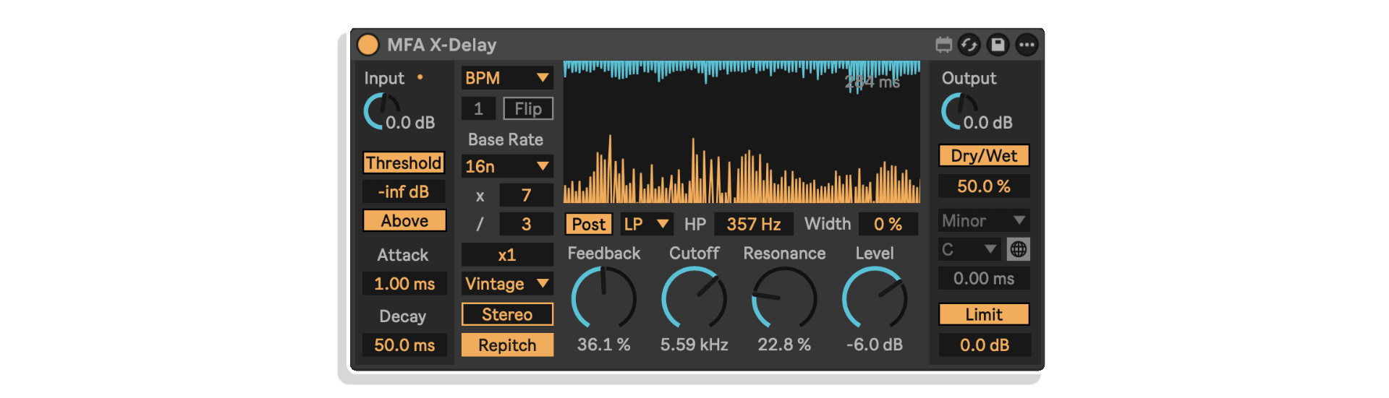Image resolution: width=1389 pixels, height=398 pixels.
Task: Click the globe icon next to key C
Action: point(1018,249)
